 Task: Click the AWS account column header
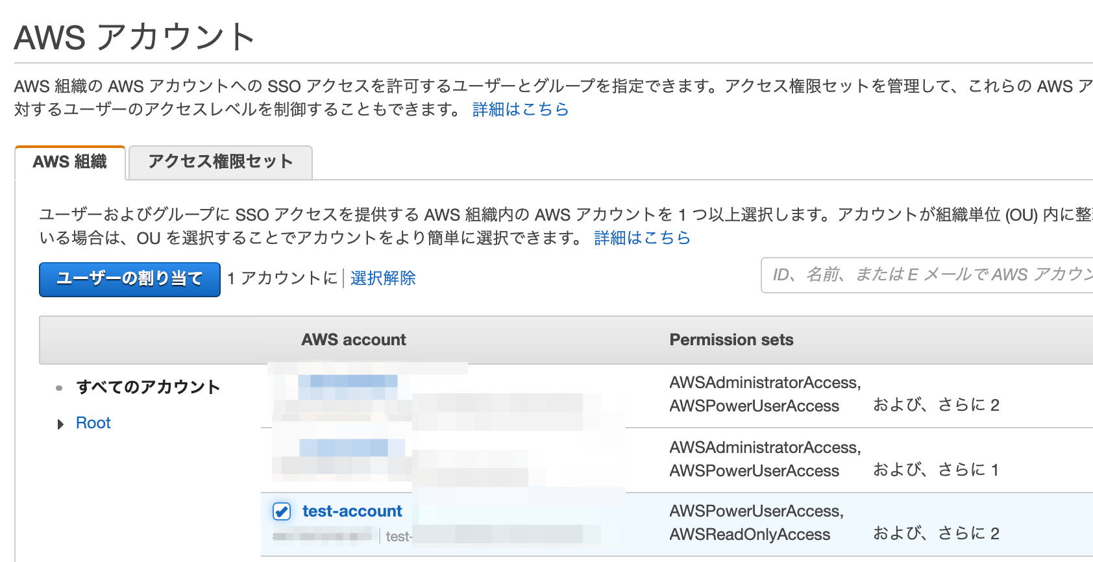[354, 339]
